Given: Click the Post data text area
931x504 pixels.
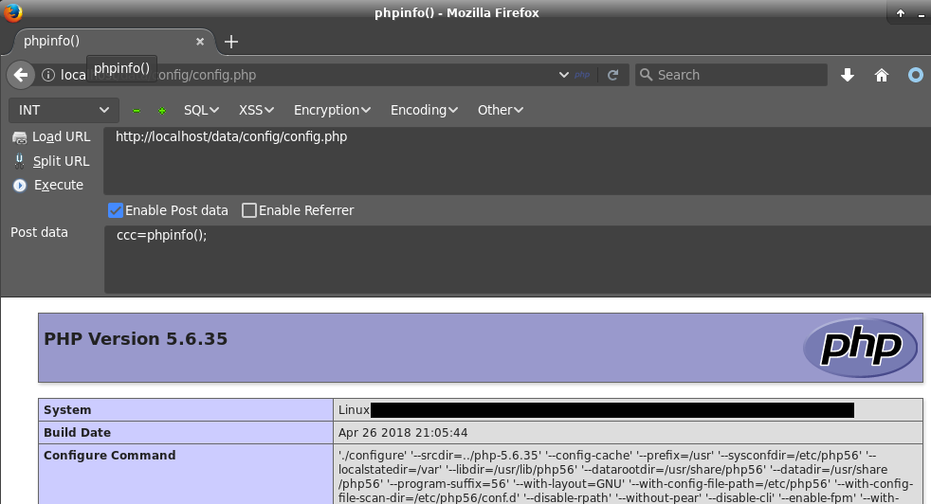Looking at the screenshot, I should (518, 260).
